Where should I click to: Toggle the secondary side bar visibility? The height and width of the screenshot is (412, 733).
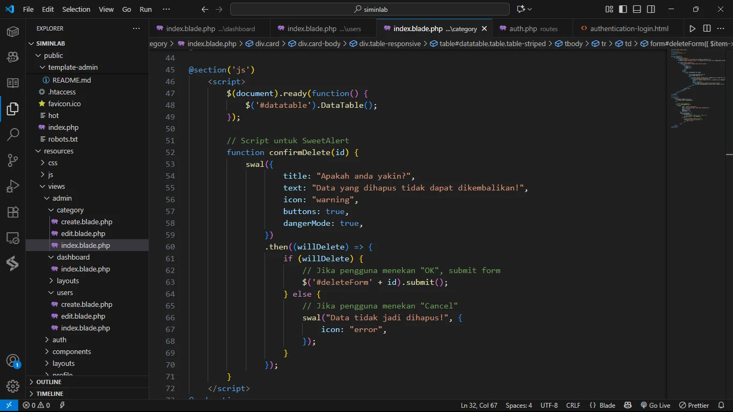pos(651,9)
